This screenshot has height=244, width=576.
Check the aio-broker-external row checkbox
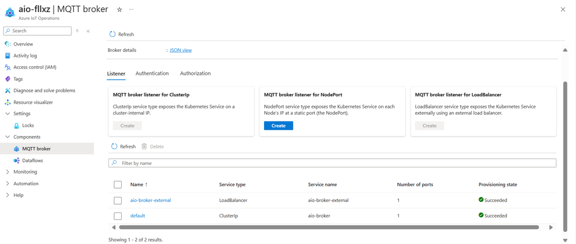(118, 200)
